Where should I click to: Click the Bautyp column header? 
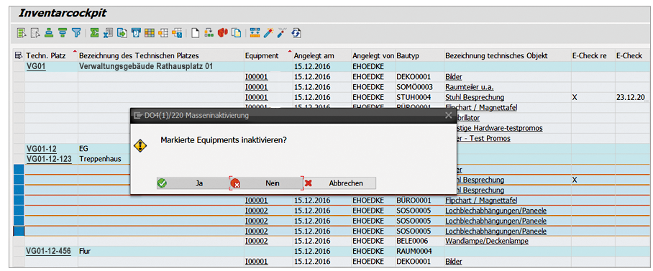[420, 56]
